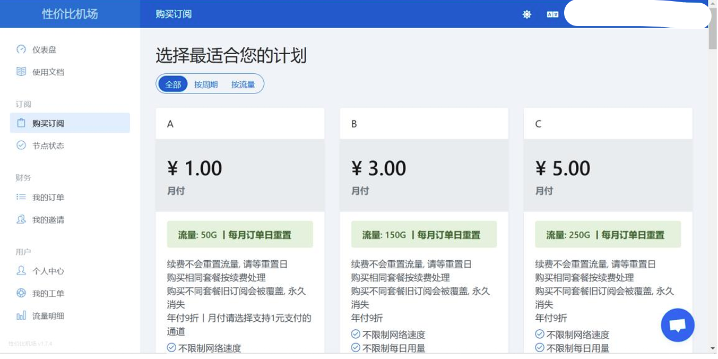Click the 我的订单 list icon
The width and height of the screenshot is (718, 359).
(x=21, y=197)
